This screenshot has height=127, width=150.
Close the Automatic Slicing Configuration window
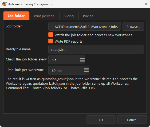tap(146, 4)
